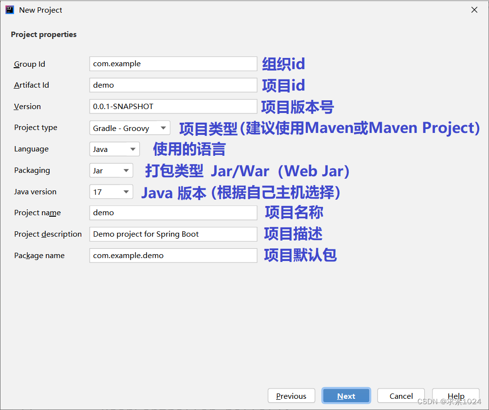Click the Language label
The width and height of the screenshot is (489, 410).
(x=31, y=149)
